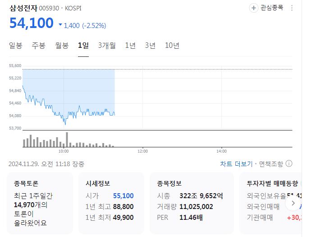Click the blue down-triangle price change indicator
The image size is (325, 237).
[60, 25]
